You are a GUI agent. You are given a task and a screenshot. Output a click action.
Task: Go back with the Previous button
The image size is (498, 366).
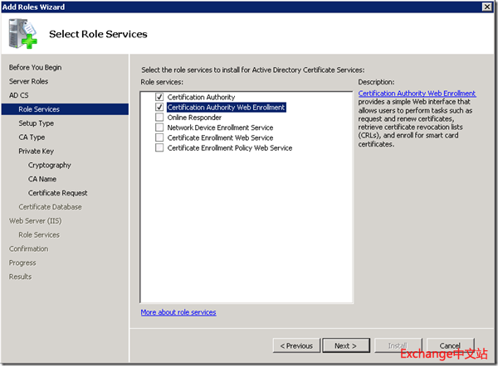click(x=296, y=345)
